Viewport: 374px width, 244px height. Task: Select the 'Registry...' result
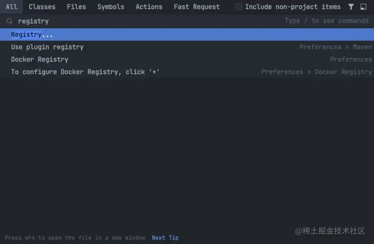pos(32,35)
